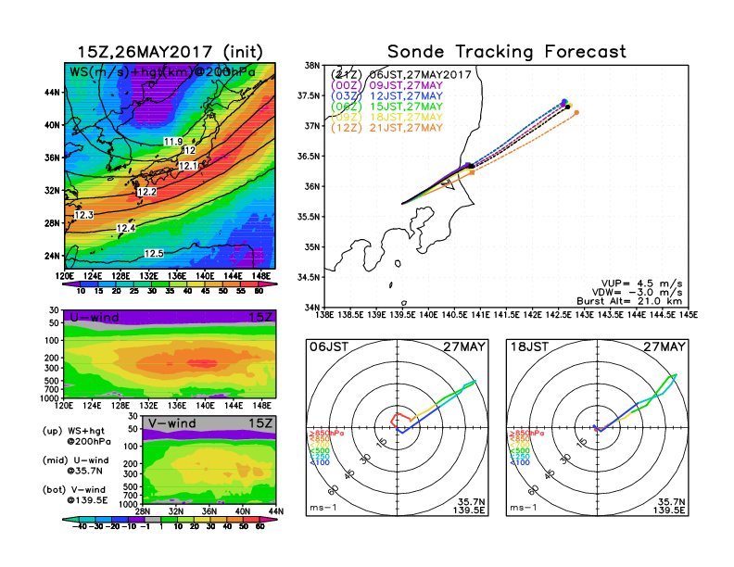This screenshot has width=734, height=567.
Task: Click '35.7N 139.5E' location in the 18JST hodograph
Action: pyautogui.click(x=669, y=506)
